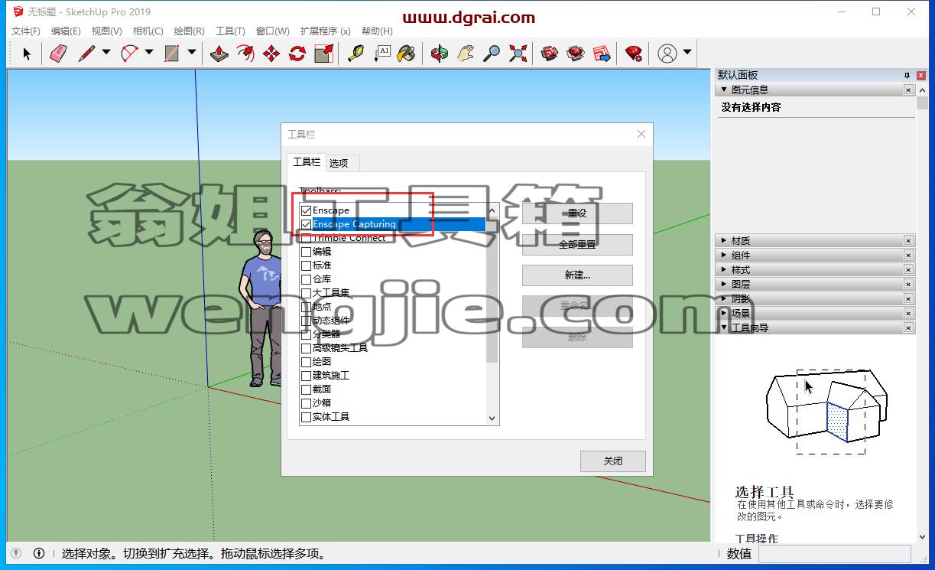Switch to the 选项 tab in dialog
Screen dimensions: 935x570
pyautogui.click(x=339, y=163)
